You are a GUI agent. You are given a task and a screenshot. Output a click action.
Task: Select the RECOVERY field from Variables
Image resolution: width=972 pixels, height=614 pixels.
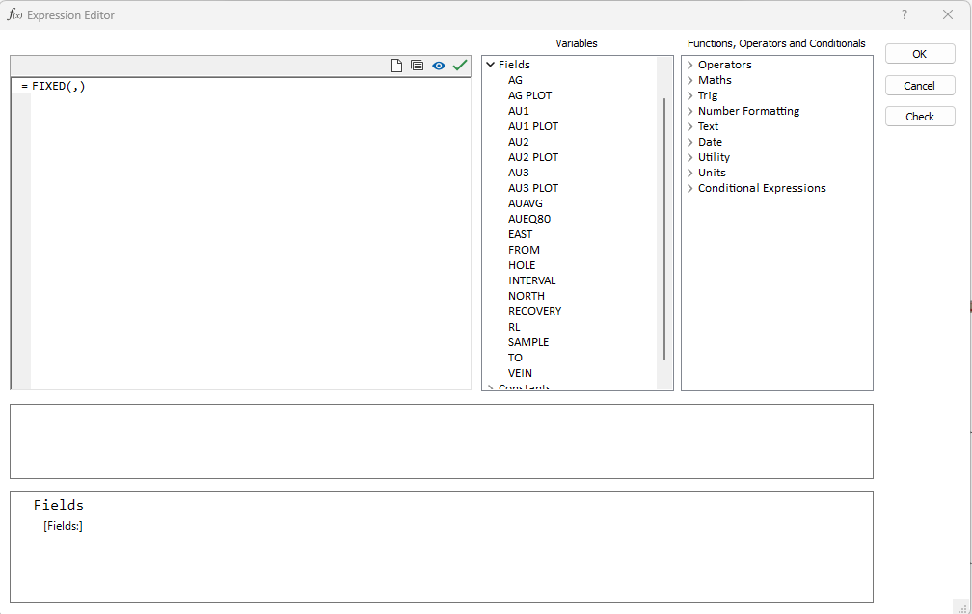tap(534, 311)
